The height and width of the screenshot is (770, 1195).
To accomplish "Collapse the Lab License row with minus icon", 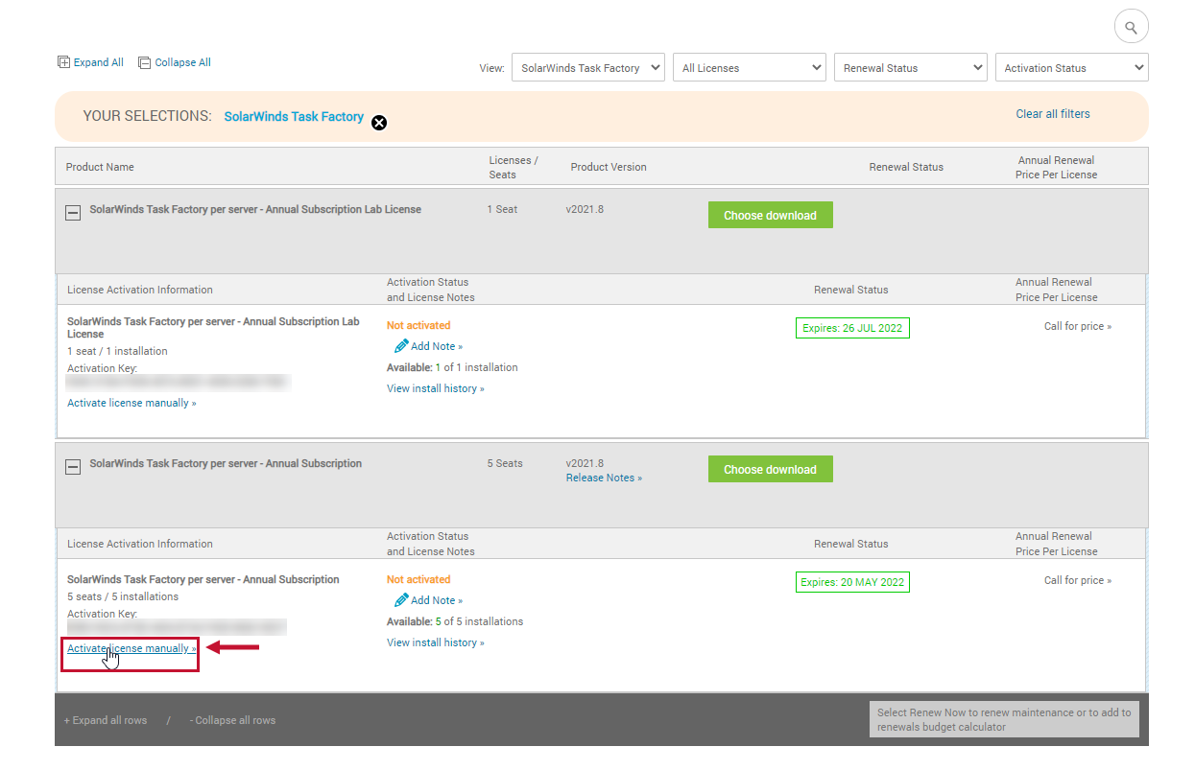I will coord(73,212).
